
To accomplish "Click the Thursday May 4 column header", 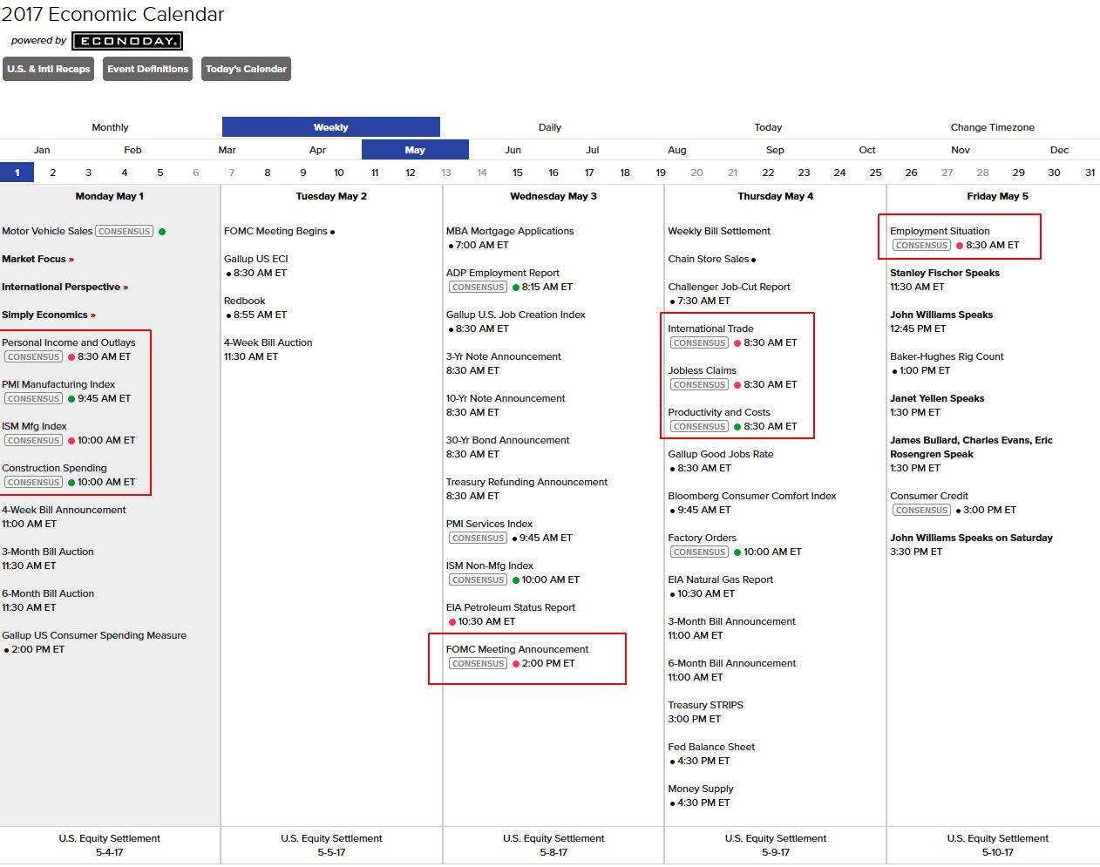I will tap(775, 196).
